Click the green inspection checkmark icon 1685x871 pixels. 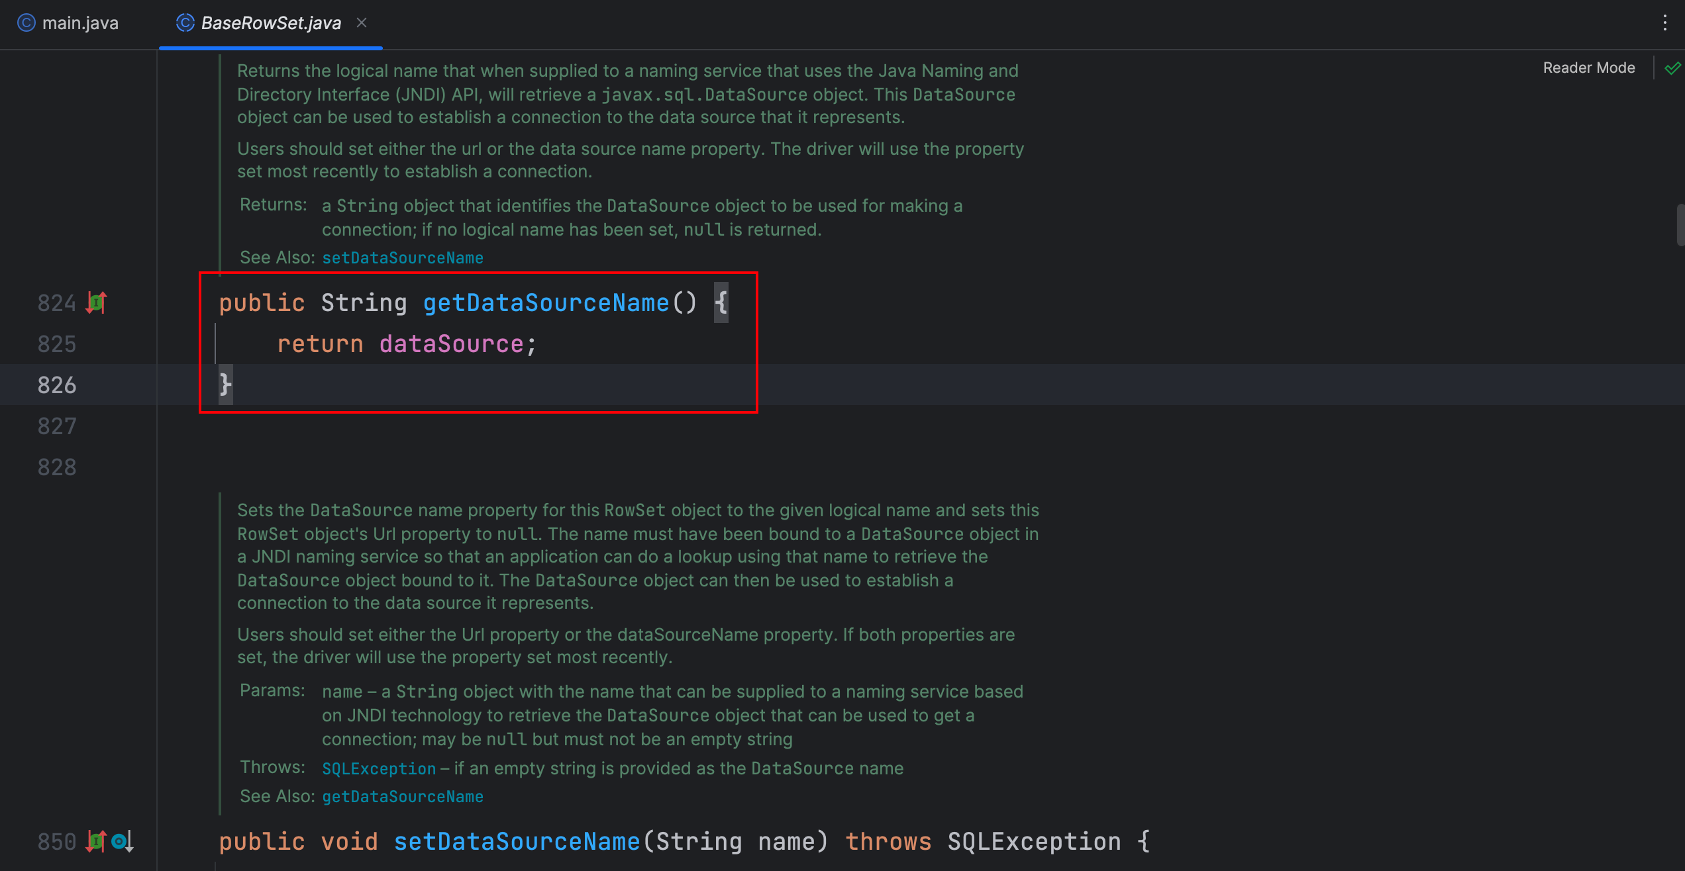point(1672,68)
